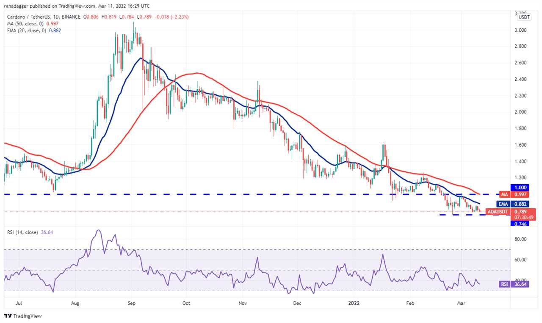Click the -0.018 (-2.23%) change value

click(x=171, y=17)
